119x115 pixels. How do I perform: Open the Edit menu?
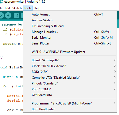(x=7, y=8)
